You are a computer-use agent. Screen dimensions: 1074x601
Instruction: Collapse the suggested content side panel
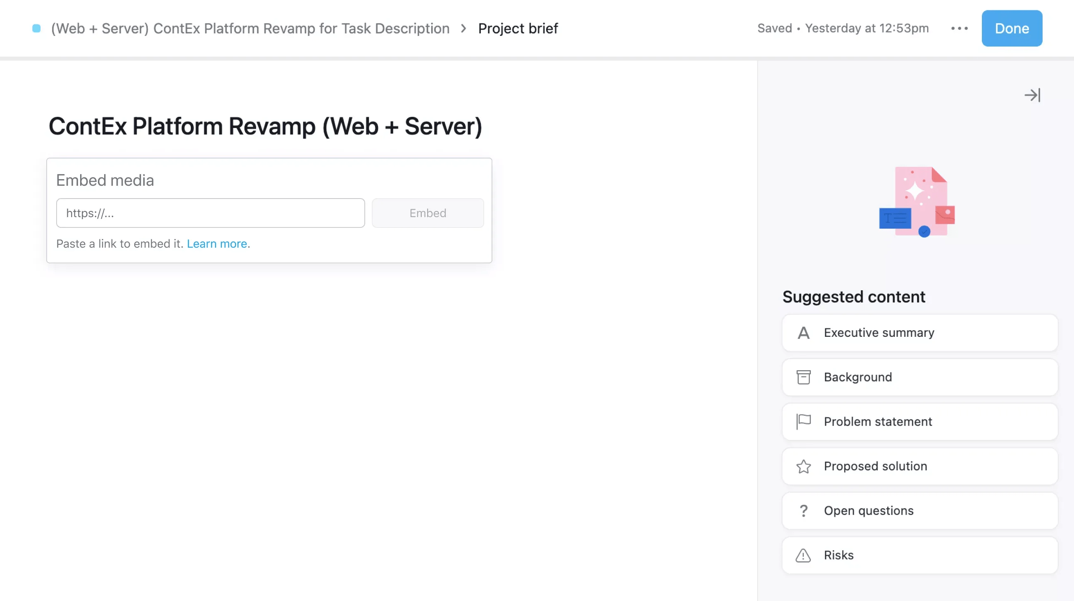pos(1032,95)
